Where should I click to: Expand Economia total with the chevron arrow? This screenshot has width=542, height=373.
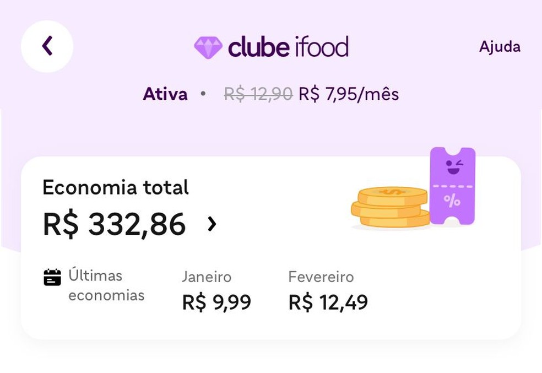[x=212, y=224]
